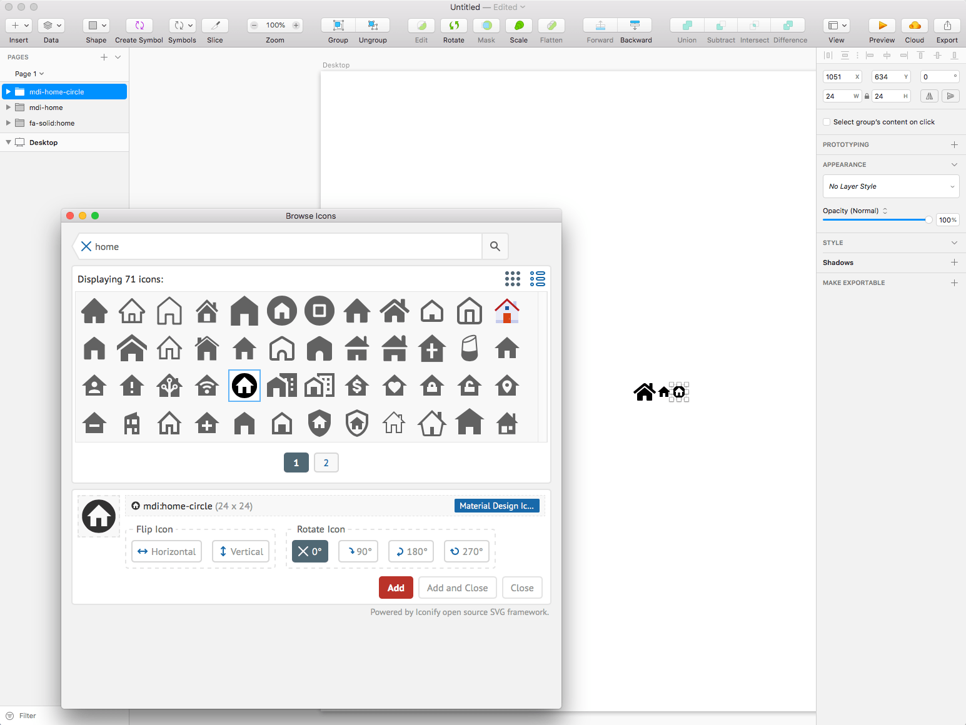Click the Mask toolbar icon
Image resolution: width=966 pixels, height=725 pixels.
(x=486, y=26)
